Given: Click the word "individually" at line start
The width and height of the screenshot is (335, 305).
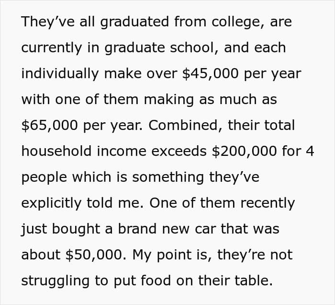Looking at the screenshot, I should tap(60, 74).
